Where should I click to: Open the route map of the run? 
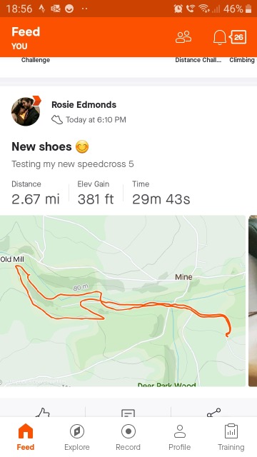click(x=123, y=301)
